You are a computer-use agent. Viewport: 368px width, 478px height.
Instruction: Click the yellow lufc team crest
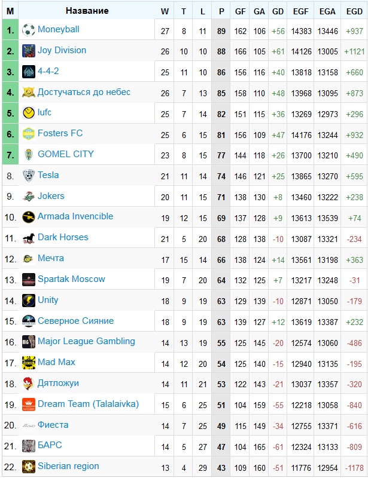(29, 113)
